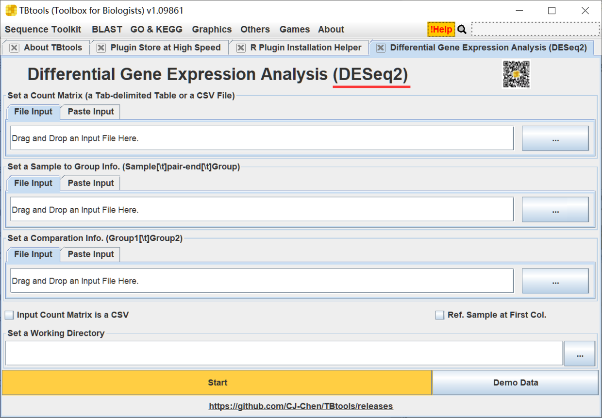Click the Comparation Info file input field
The image size is (602, 418).
point(262,281)
